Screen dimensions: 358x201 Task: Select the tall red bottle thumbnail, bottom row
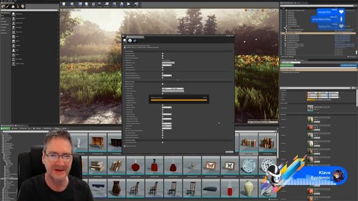[x=230, y=188]
